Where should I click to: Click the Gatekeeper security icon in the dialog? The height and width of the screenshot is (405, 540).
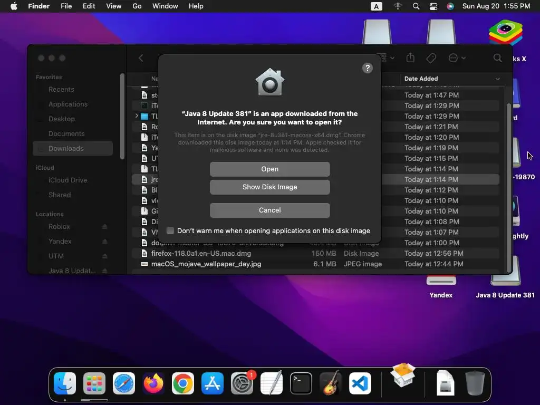[269, 82]
